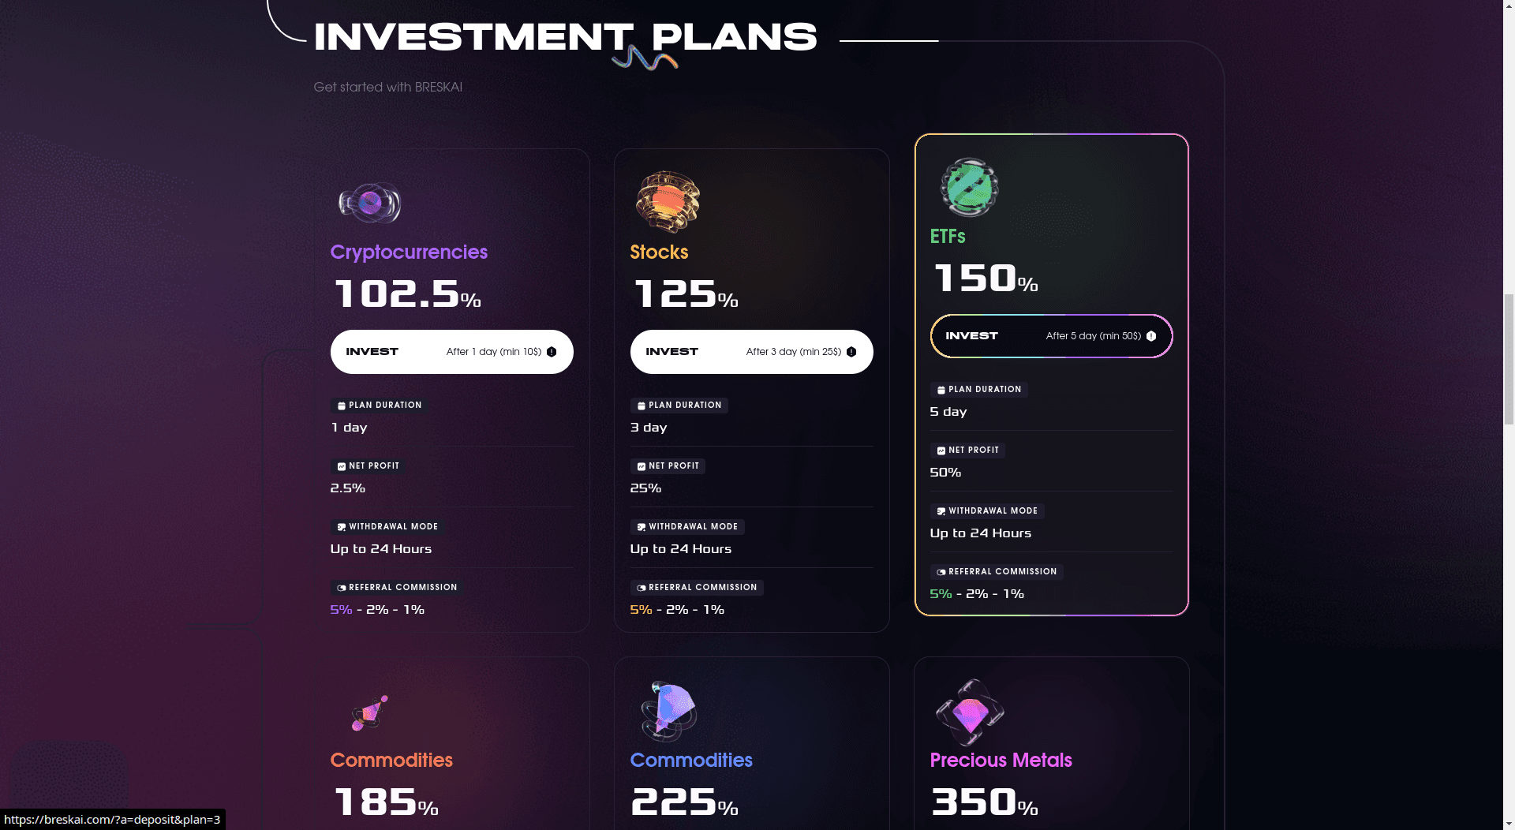
Task: Click the Stocks plan orange swirl icon
Action: 668,202
